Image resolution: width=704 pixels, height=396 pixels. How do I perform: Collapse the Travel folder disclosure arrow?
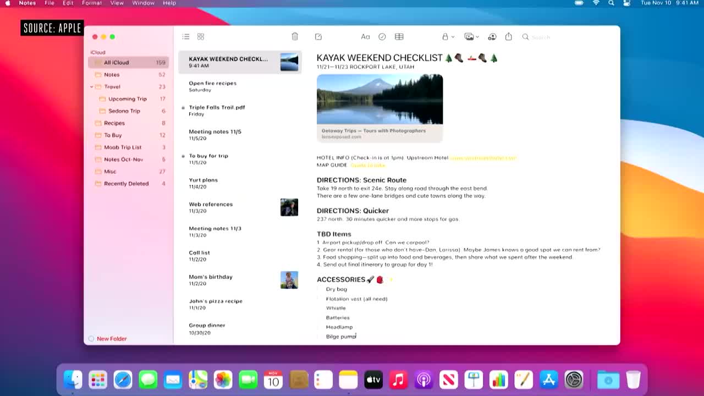(x=91, y=87)
